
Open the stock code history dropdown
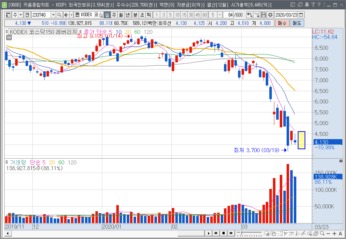[x=53, y=15]
